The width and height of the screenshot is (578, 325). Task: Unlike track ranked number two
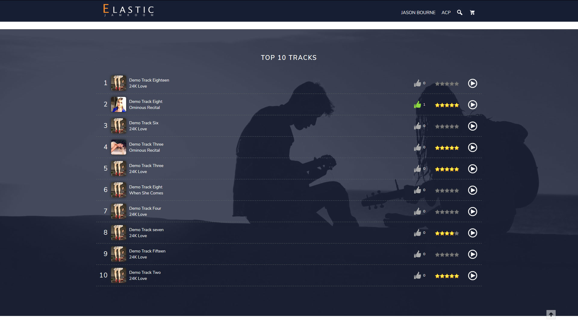[x=417, y=105]
